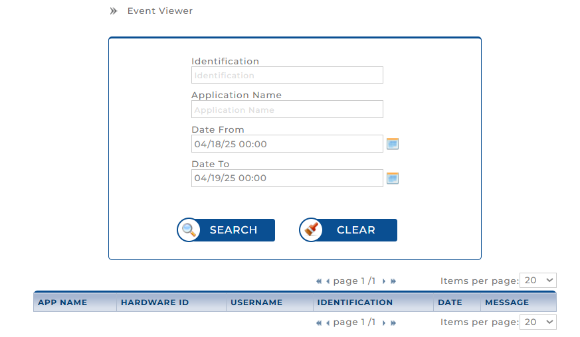The width and height of the screenshot is (580, 337).
Task: Go to next page in bottom pager
Action: tap(384, 323)
